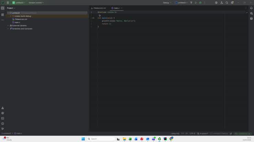Change the LF line separator setting
The image size is (254, 142).
[186, 133]
